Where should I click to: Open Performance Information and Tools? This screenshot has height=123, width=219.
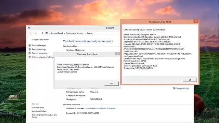tap(44, 116)
